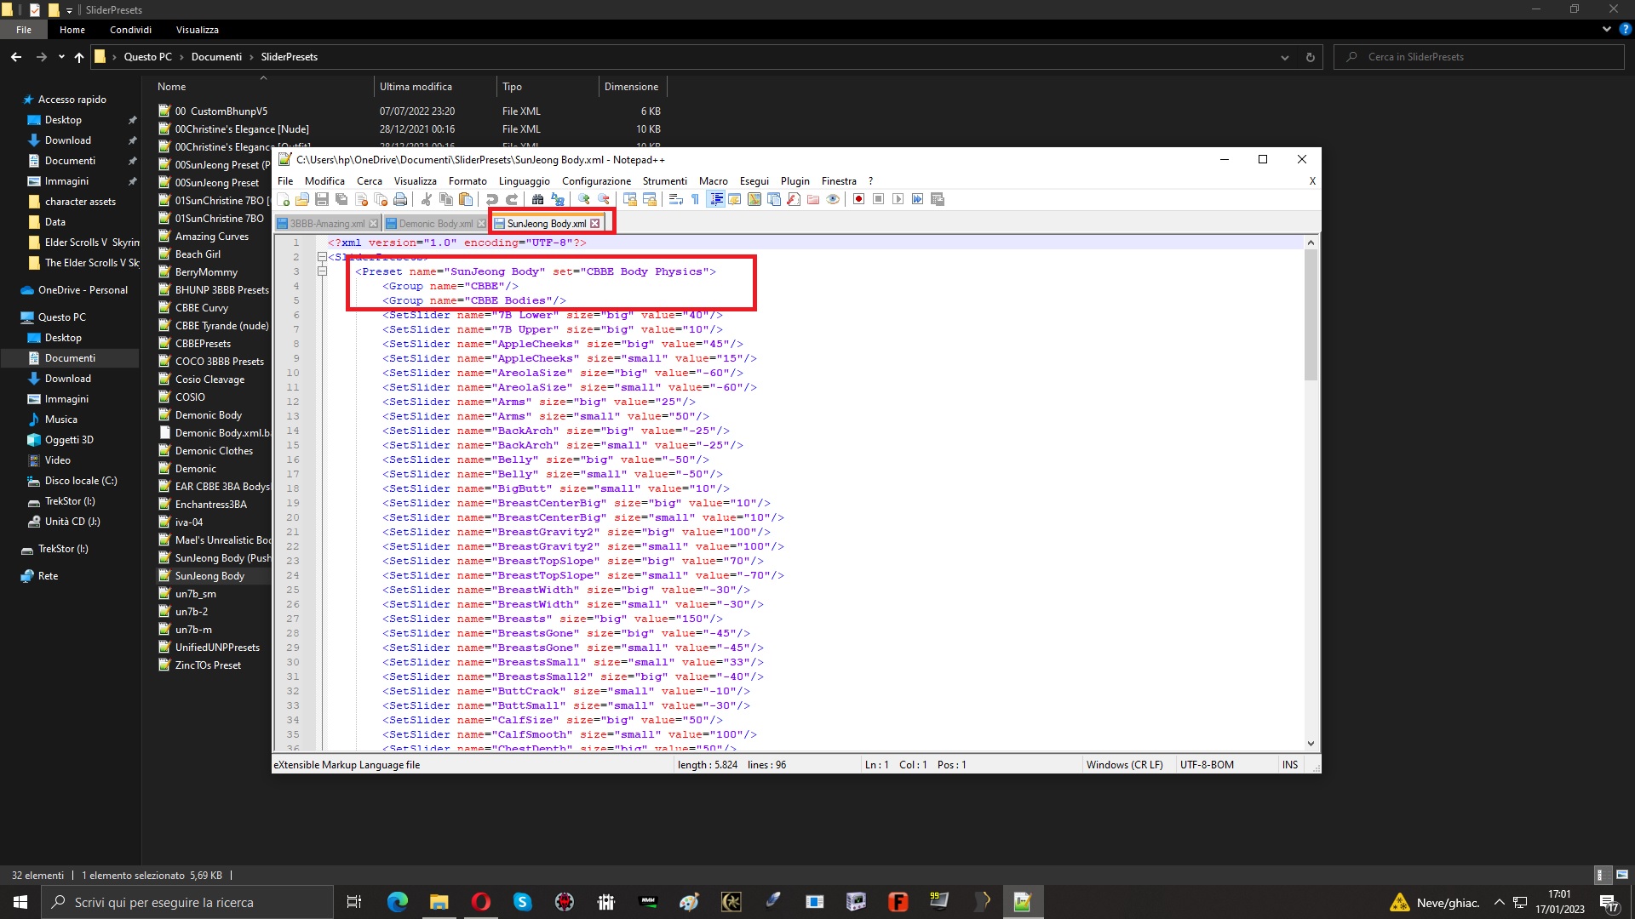Click the Copy icon in the Notepad++ toolbar

point(445,199)
